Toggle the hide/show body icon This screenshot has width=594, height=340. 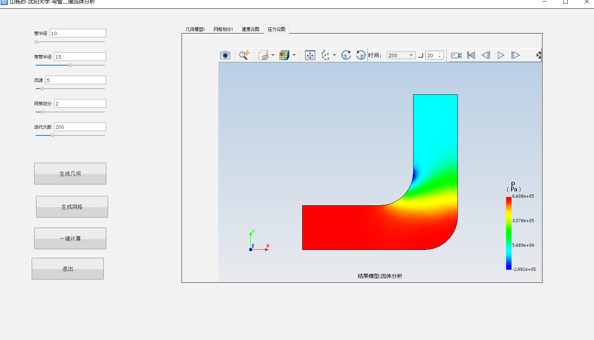click(x=264, y=55)
